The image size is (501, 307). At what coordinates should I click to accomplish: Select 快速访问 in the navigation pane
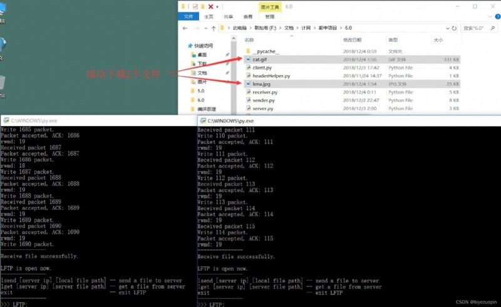pyautogui.click(x=204, y=46)
